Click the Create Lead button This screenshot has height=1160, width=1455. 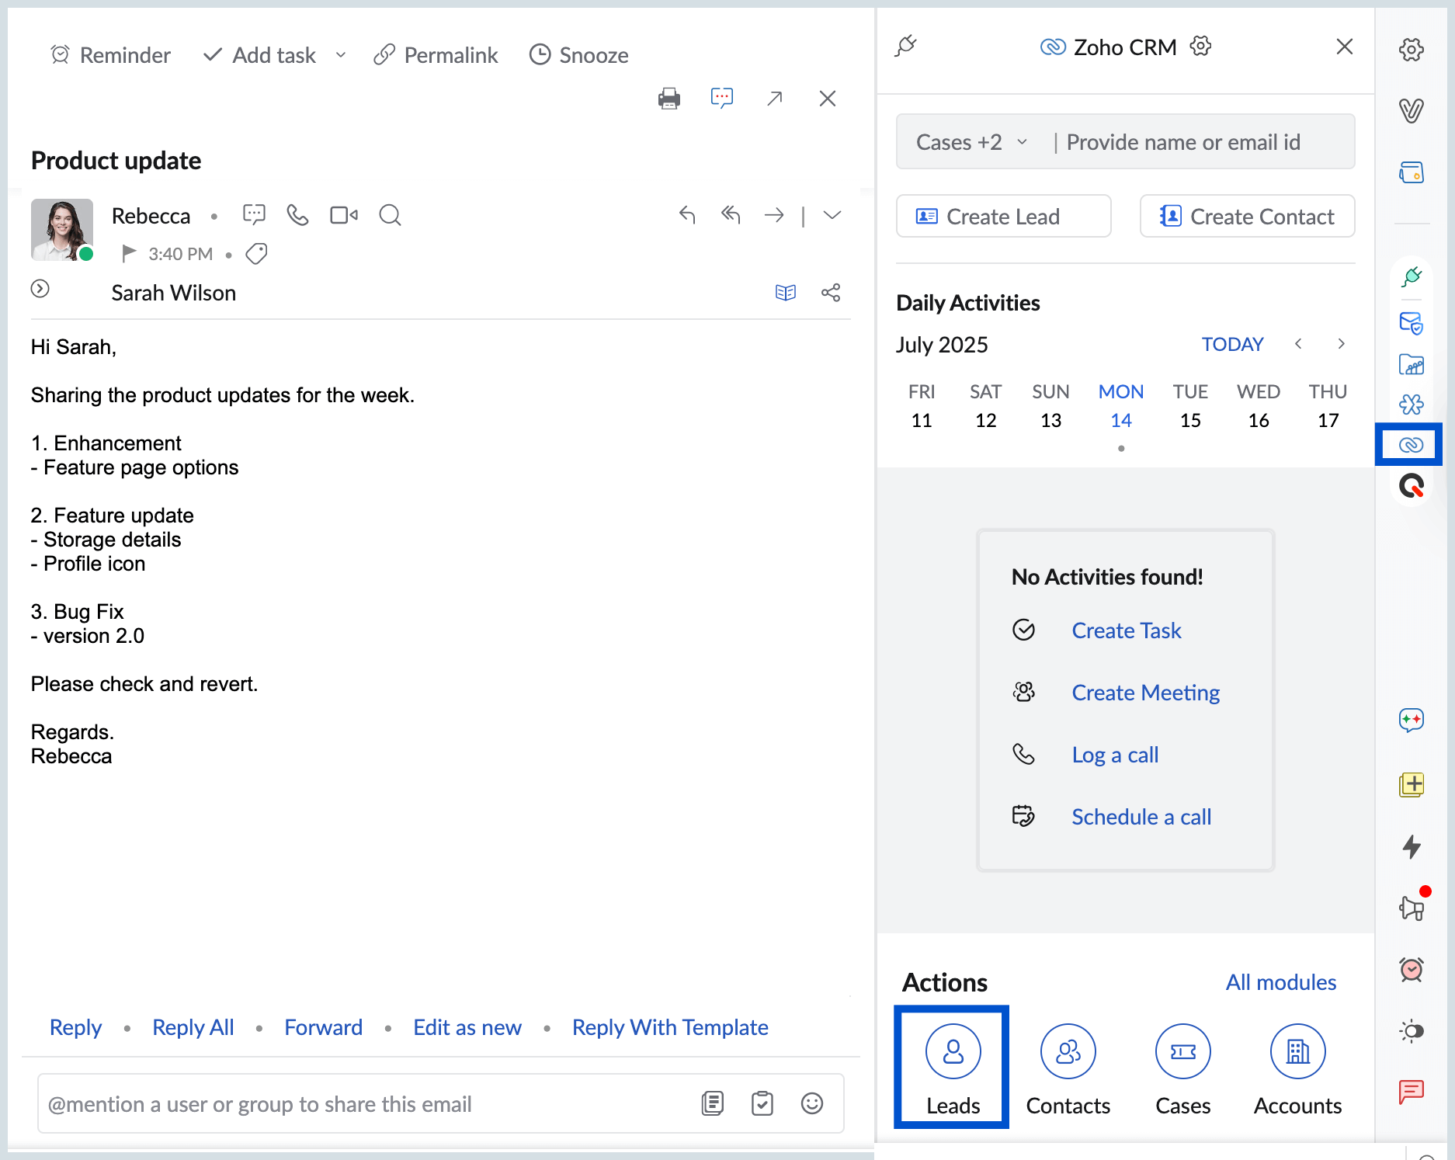1003,217
